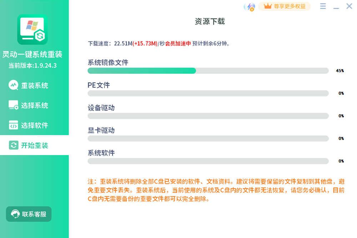Open the VIP lightning badge icon
Image resolution: width=357 pixels, height=238 pixels.
[x=249, y=7]
